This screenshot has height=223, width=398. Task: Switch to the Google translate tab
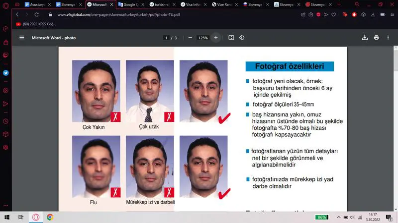tap(131, 4)
